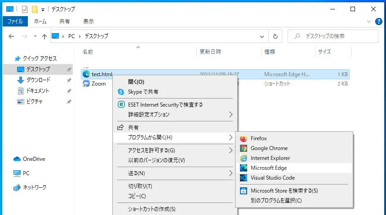Expand the 送る(N) submenu arrow
Screen dimensions: 386x215
231,173
